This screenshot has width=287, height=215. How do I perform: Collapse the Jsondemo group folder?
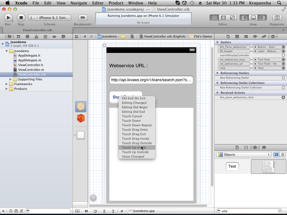point(7,51)
